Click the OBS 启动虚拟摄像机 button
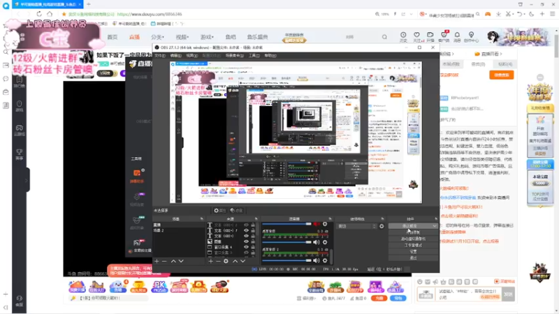This screenshot has height=314, width=559. point(413,239)
